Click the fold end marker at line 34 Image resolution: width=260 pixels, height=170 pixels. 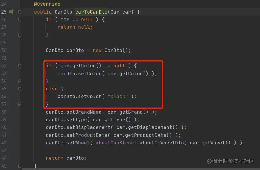click(20, 81)
